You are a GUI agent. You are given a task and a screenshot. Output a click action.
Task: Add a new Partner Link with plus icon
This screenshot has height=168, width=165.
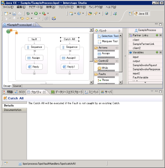[157, 35]
